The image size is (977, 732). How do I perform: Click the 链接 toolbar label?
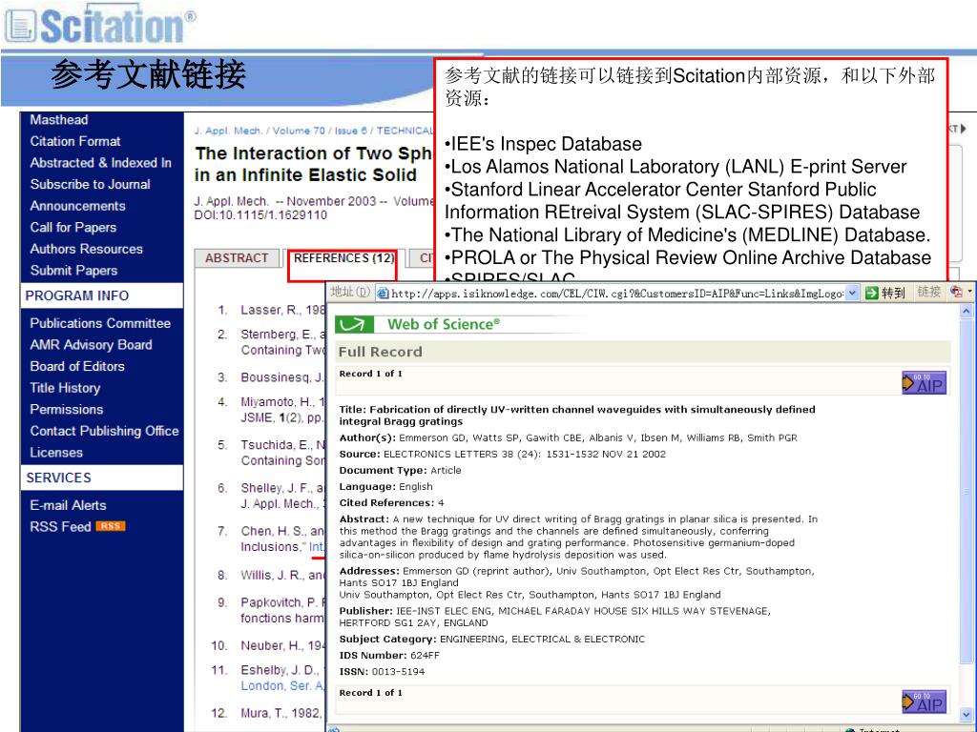point(929,292)
